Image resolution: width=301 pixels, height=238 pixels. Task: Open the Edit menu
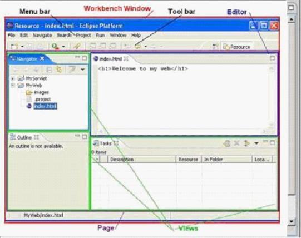pyautogui.click(x=24, y=36)
